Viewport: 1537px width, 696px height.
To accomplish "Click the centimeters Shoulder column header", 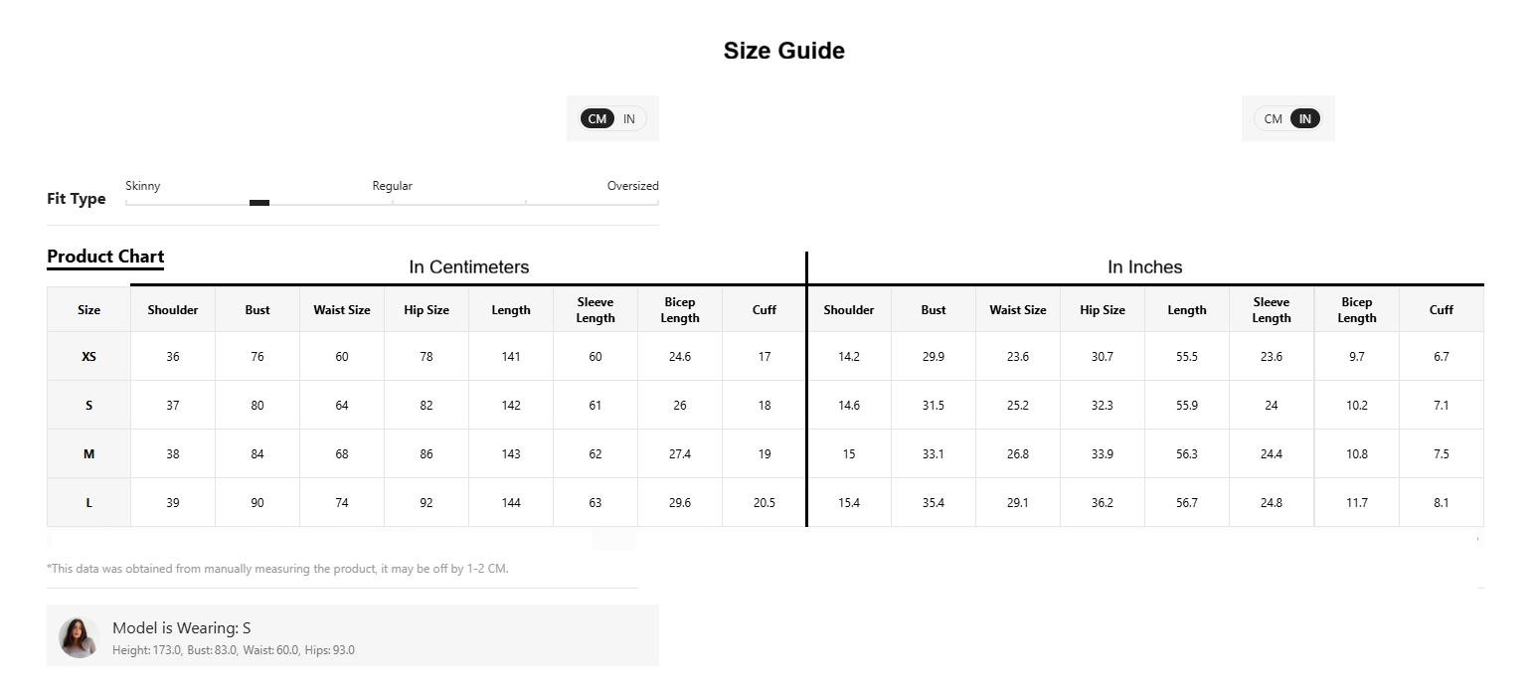I will click(x=173, y=310).
